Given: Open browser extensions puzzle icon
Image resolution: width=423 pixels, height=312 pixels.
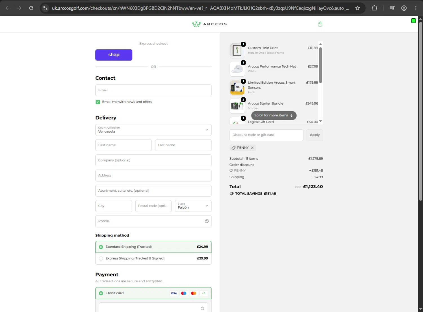Looking at the screenshot, I should coord(374,8).
